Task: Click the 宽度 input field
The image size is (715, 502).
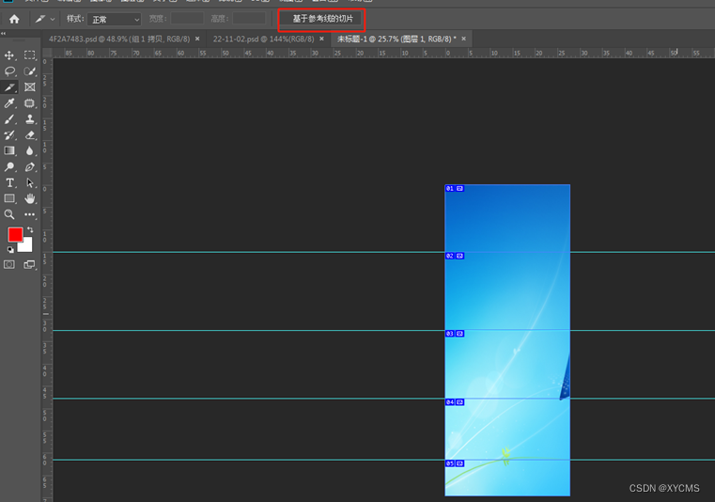Action: 187,19
